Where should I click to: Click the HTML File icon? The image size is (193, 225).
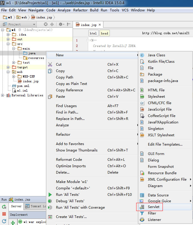(142, 90)
